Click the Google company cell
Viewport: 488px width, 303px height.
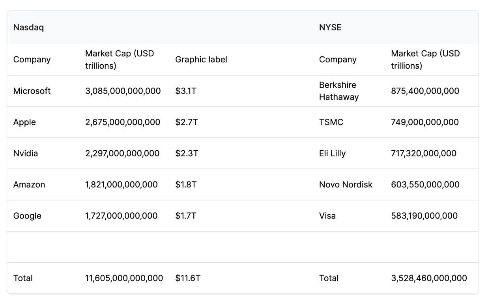coord(27,216)
